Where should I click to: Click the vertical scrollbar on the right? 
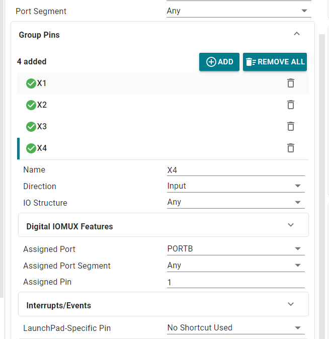coord(322,186)
